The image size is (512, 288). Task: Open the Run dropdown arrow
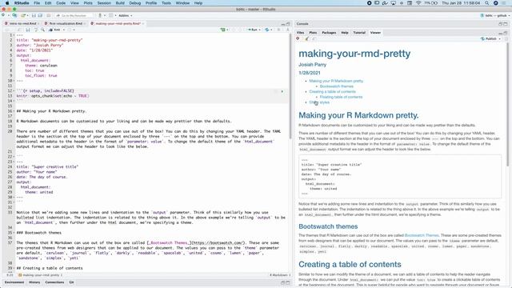(x=259, y=30)
